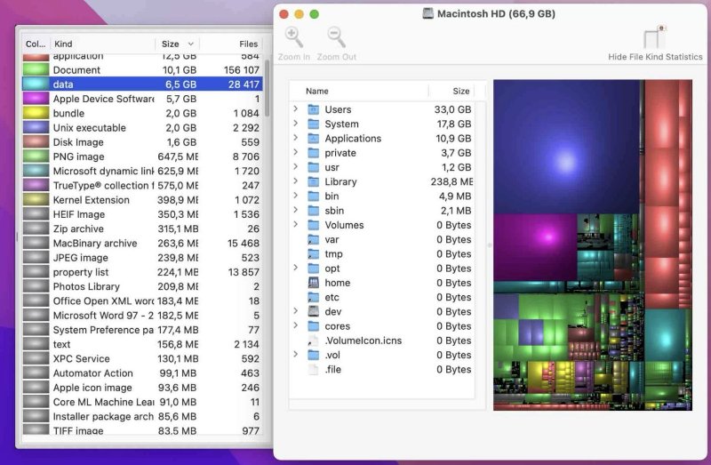Viewport: 711px width, 465px height.
Task: Expand the System folder row
Action: [x=296, y=124]
